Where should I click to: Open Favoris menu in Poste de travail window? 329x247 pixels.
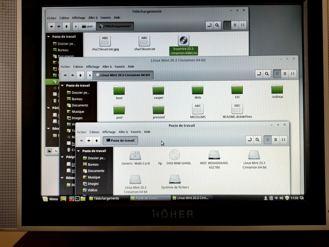point(136,132)
